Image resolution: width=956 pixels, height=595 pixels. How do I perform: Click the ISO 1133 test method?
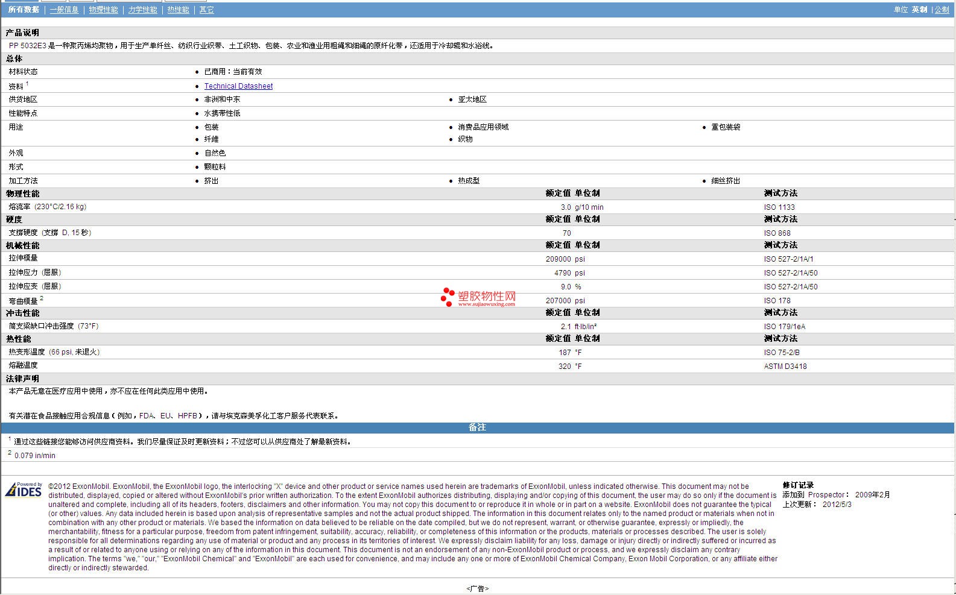click(779, 207)
